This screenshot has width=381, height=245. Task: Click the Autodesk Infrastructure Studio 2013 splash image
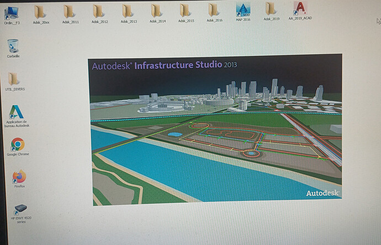click(x=215, y=129)
